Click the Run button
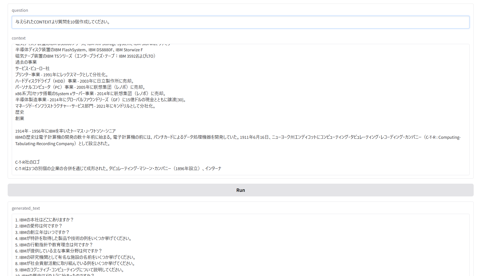Image resolution: width=477 pixels, height=276 pixels. pos(241,190)
